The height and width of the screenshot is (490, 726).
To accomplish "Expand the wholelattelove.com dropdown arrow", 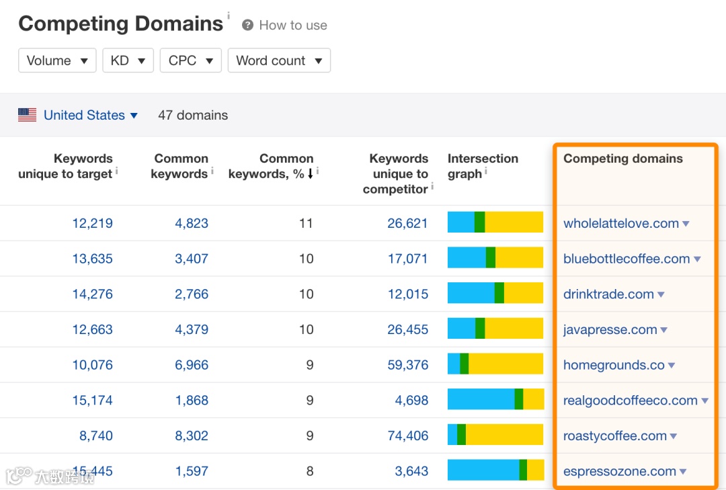I will pyautogui.click(x=686, y=224).
